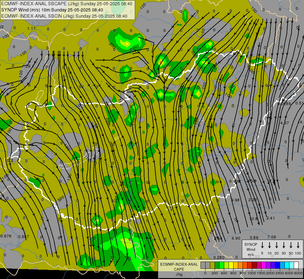The width and height of the screenshot is (304, 279).
Task: Click the 10 m/s wind arrow in legend
Action: [x=269, y=245]
